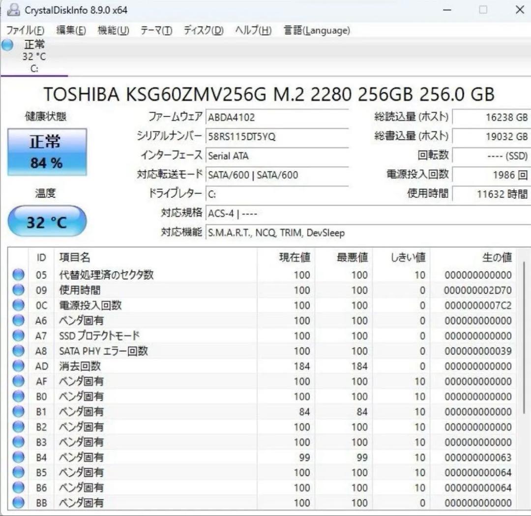The image size is (531, 516).
Task: Click raw value 000000002D70
Action: pyautogui.click(x=478, y=290)
